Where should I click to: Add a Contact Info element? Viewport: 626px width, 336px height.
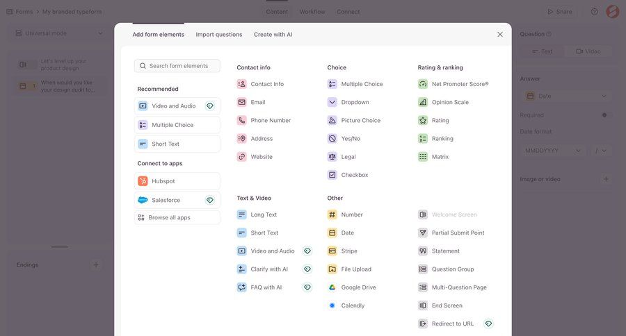tap(260, 84)
